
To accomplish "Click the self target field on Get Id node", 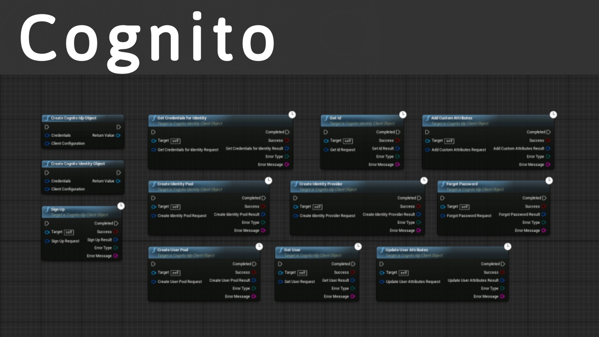I will (x=348, y=141).
